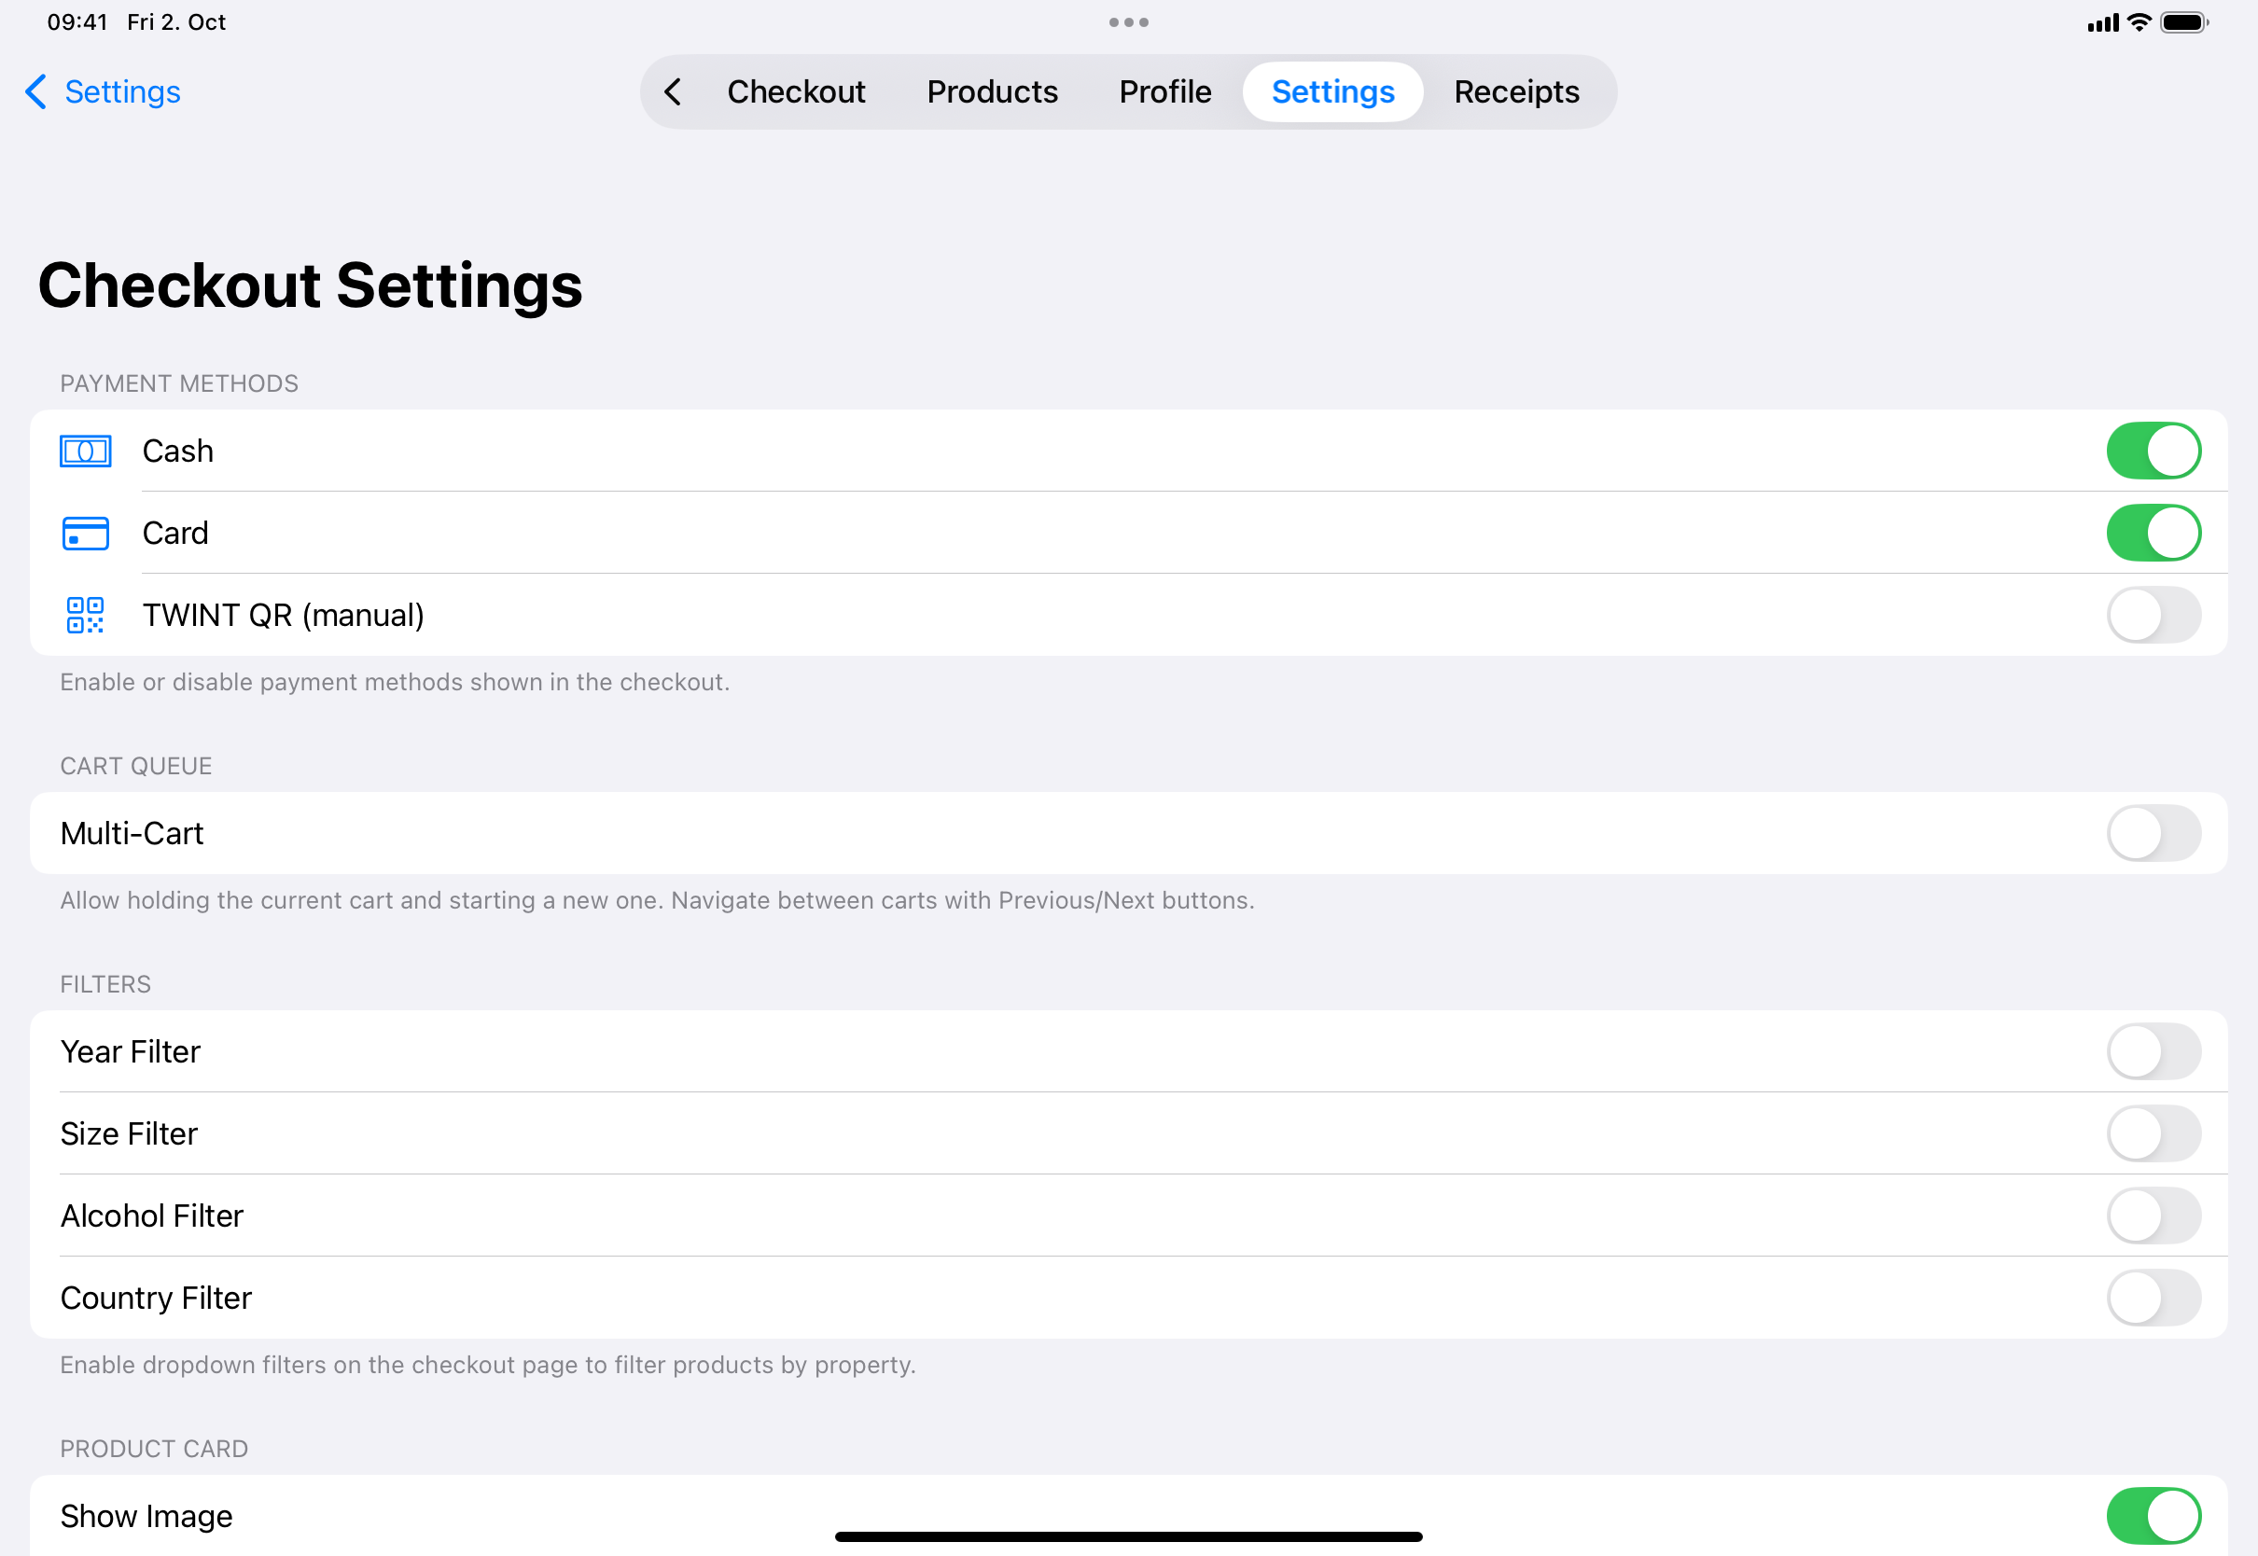Tap the home indicator bar at bottom
The height and width of the screenshot is (1556, 2258).
click(1128, 1536)
